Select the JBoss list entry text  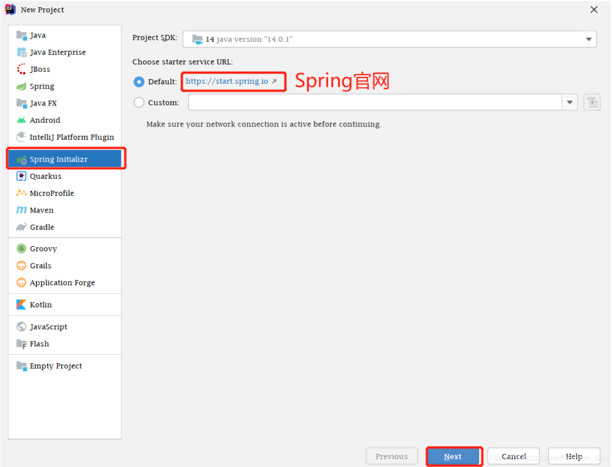click(40, 69)
